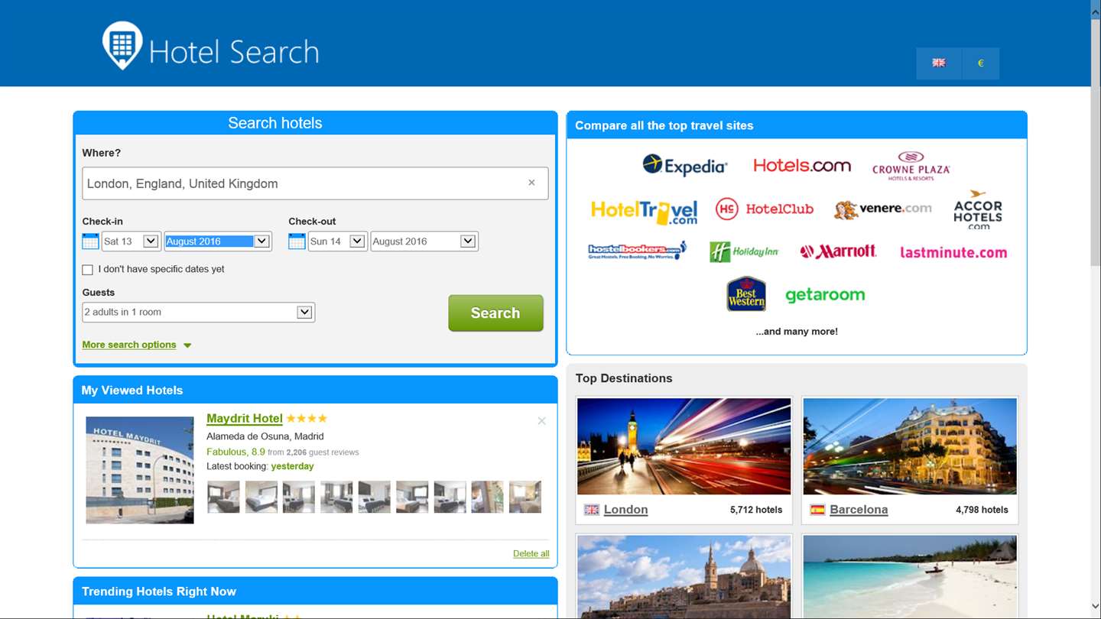Click the 'Fabulous, 8.9' rating text
The height and width of the screenshot is (619, 1101).
[235, 452]
